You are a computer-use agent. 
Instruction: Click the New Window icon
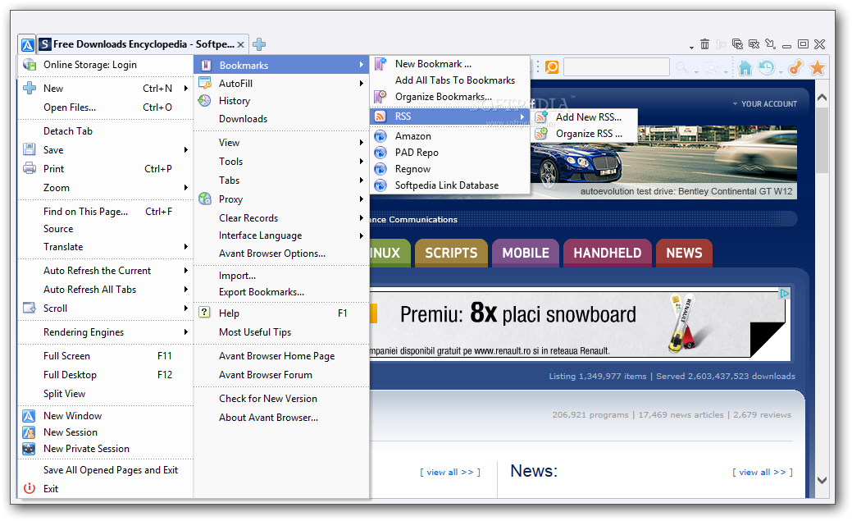coord(29,416)
